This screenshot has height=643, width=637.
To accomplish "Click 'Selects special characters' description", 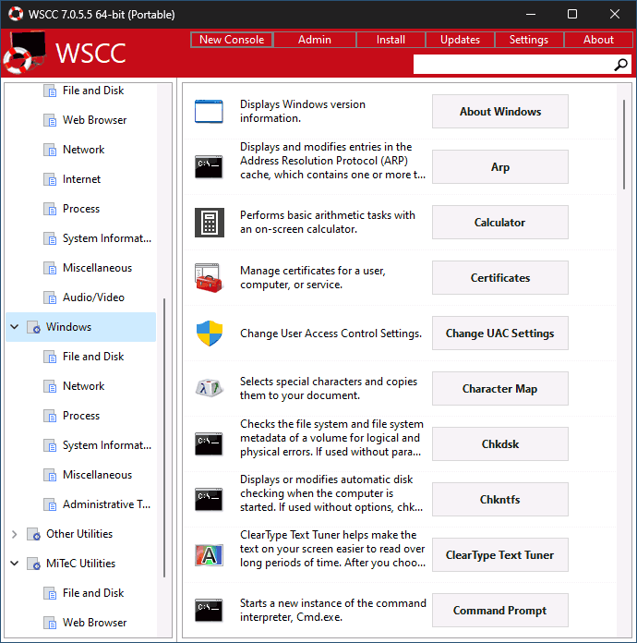I will [329, 388].
